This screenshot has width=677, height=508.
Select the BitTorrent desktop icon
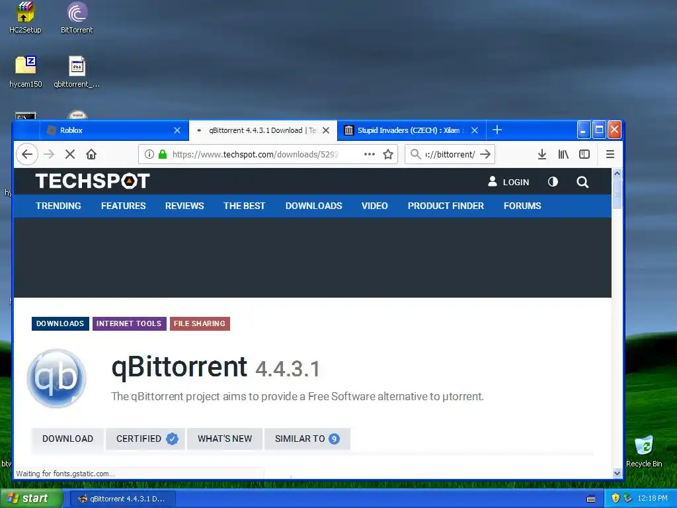77,17
